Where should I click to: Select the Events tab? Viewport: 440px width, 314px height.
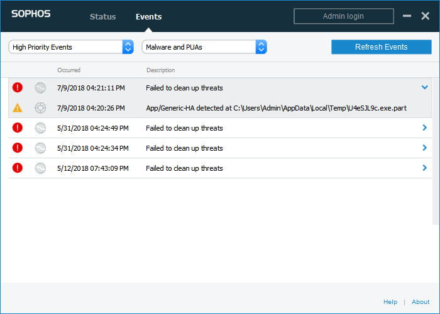click(149, 17)
